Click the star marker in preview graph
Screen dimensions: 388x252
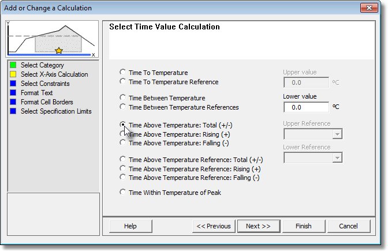click(x=59, y=51)
